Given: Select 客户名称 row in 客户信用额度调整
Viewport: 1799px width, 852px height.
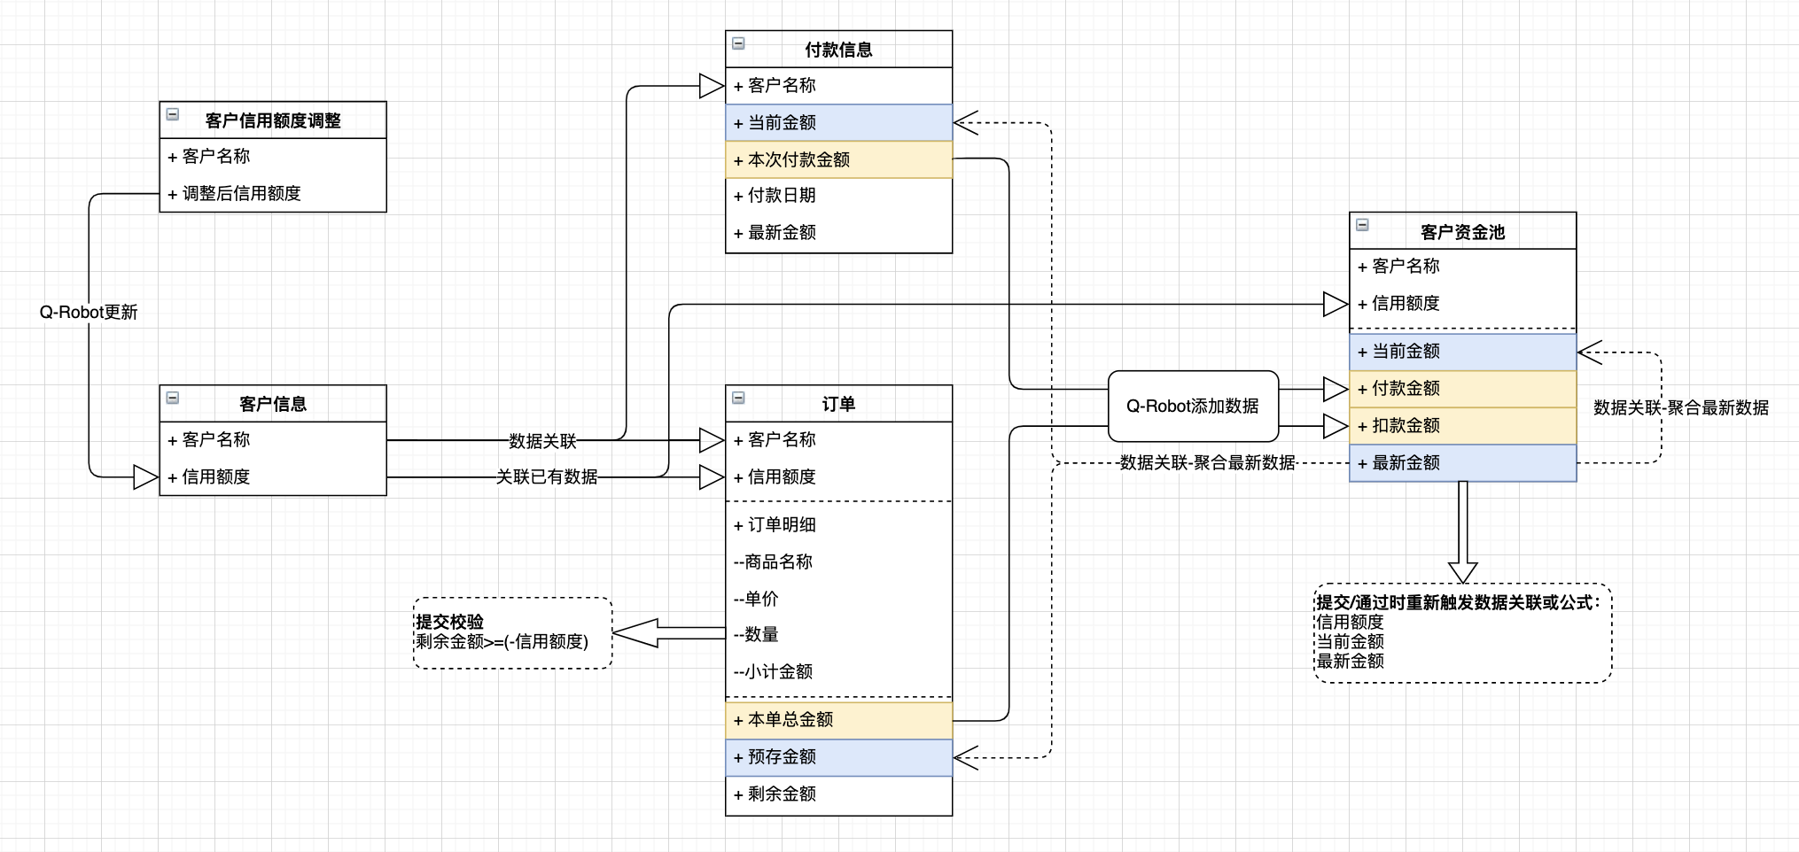Looking at the screenshot, I should click(x=273, y=157).
